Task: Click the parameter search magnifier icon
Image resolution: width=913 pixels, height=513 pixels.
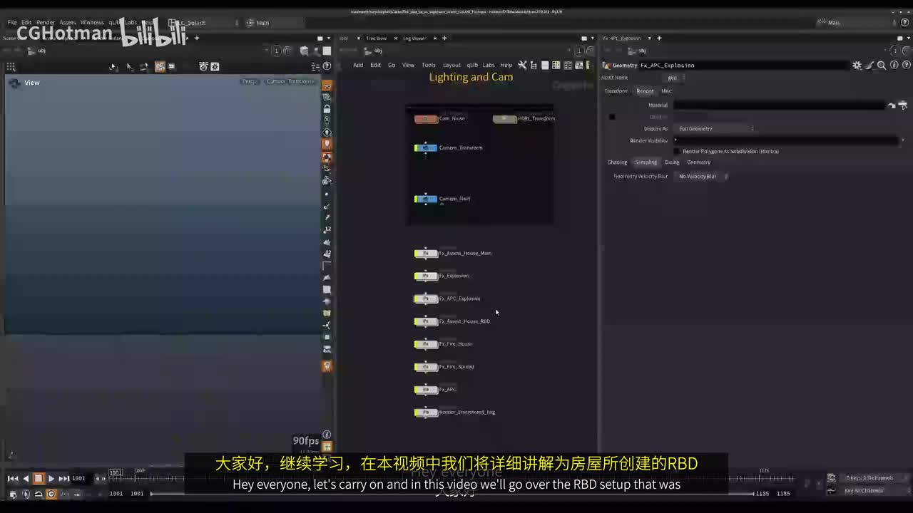Action: coord(882,65)
